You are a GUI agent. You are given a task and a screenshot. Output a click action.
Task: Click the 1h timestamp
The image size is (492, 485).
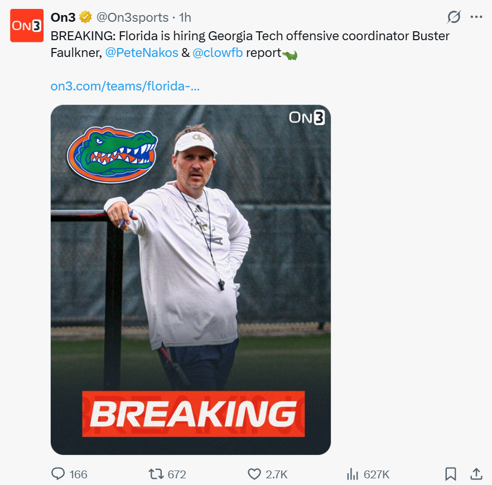185,18
